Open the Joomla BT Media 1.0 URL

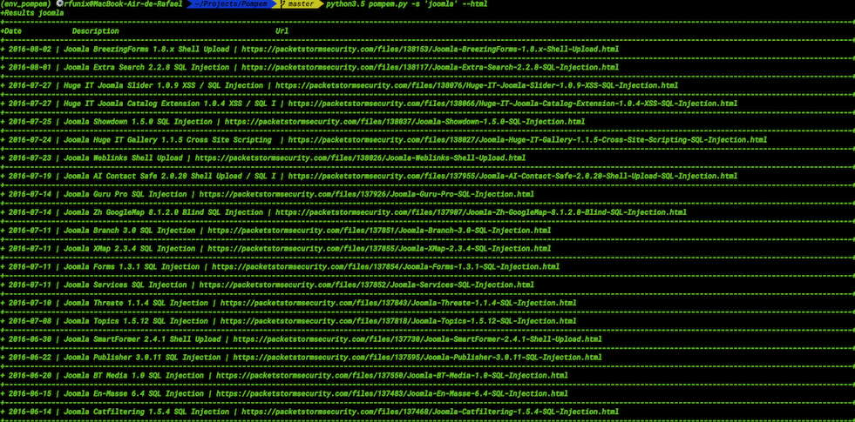tap(392, 376)
